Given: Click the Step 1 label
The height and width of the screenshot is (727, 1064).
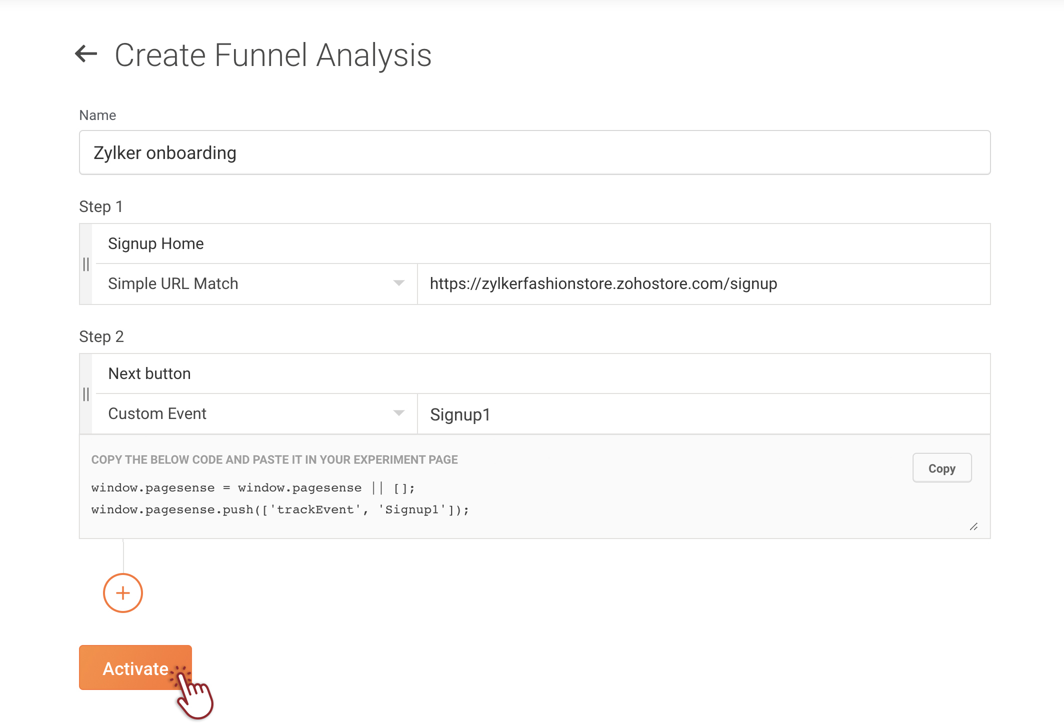Looking at the screenshot, I should point(101,206).
